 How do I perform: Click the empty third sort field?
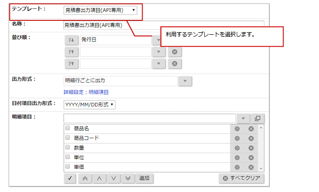[116, 64]
